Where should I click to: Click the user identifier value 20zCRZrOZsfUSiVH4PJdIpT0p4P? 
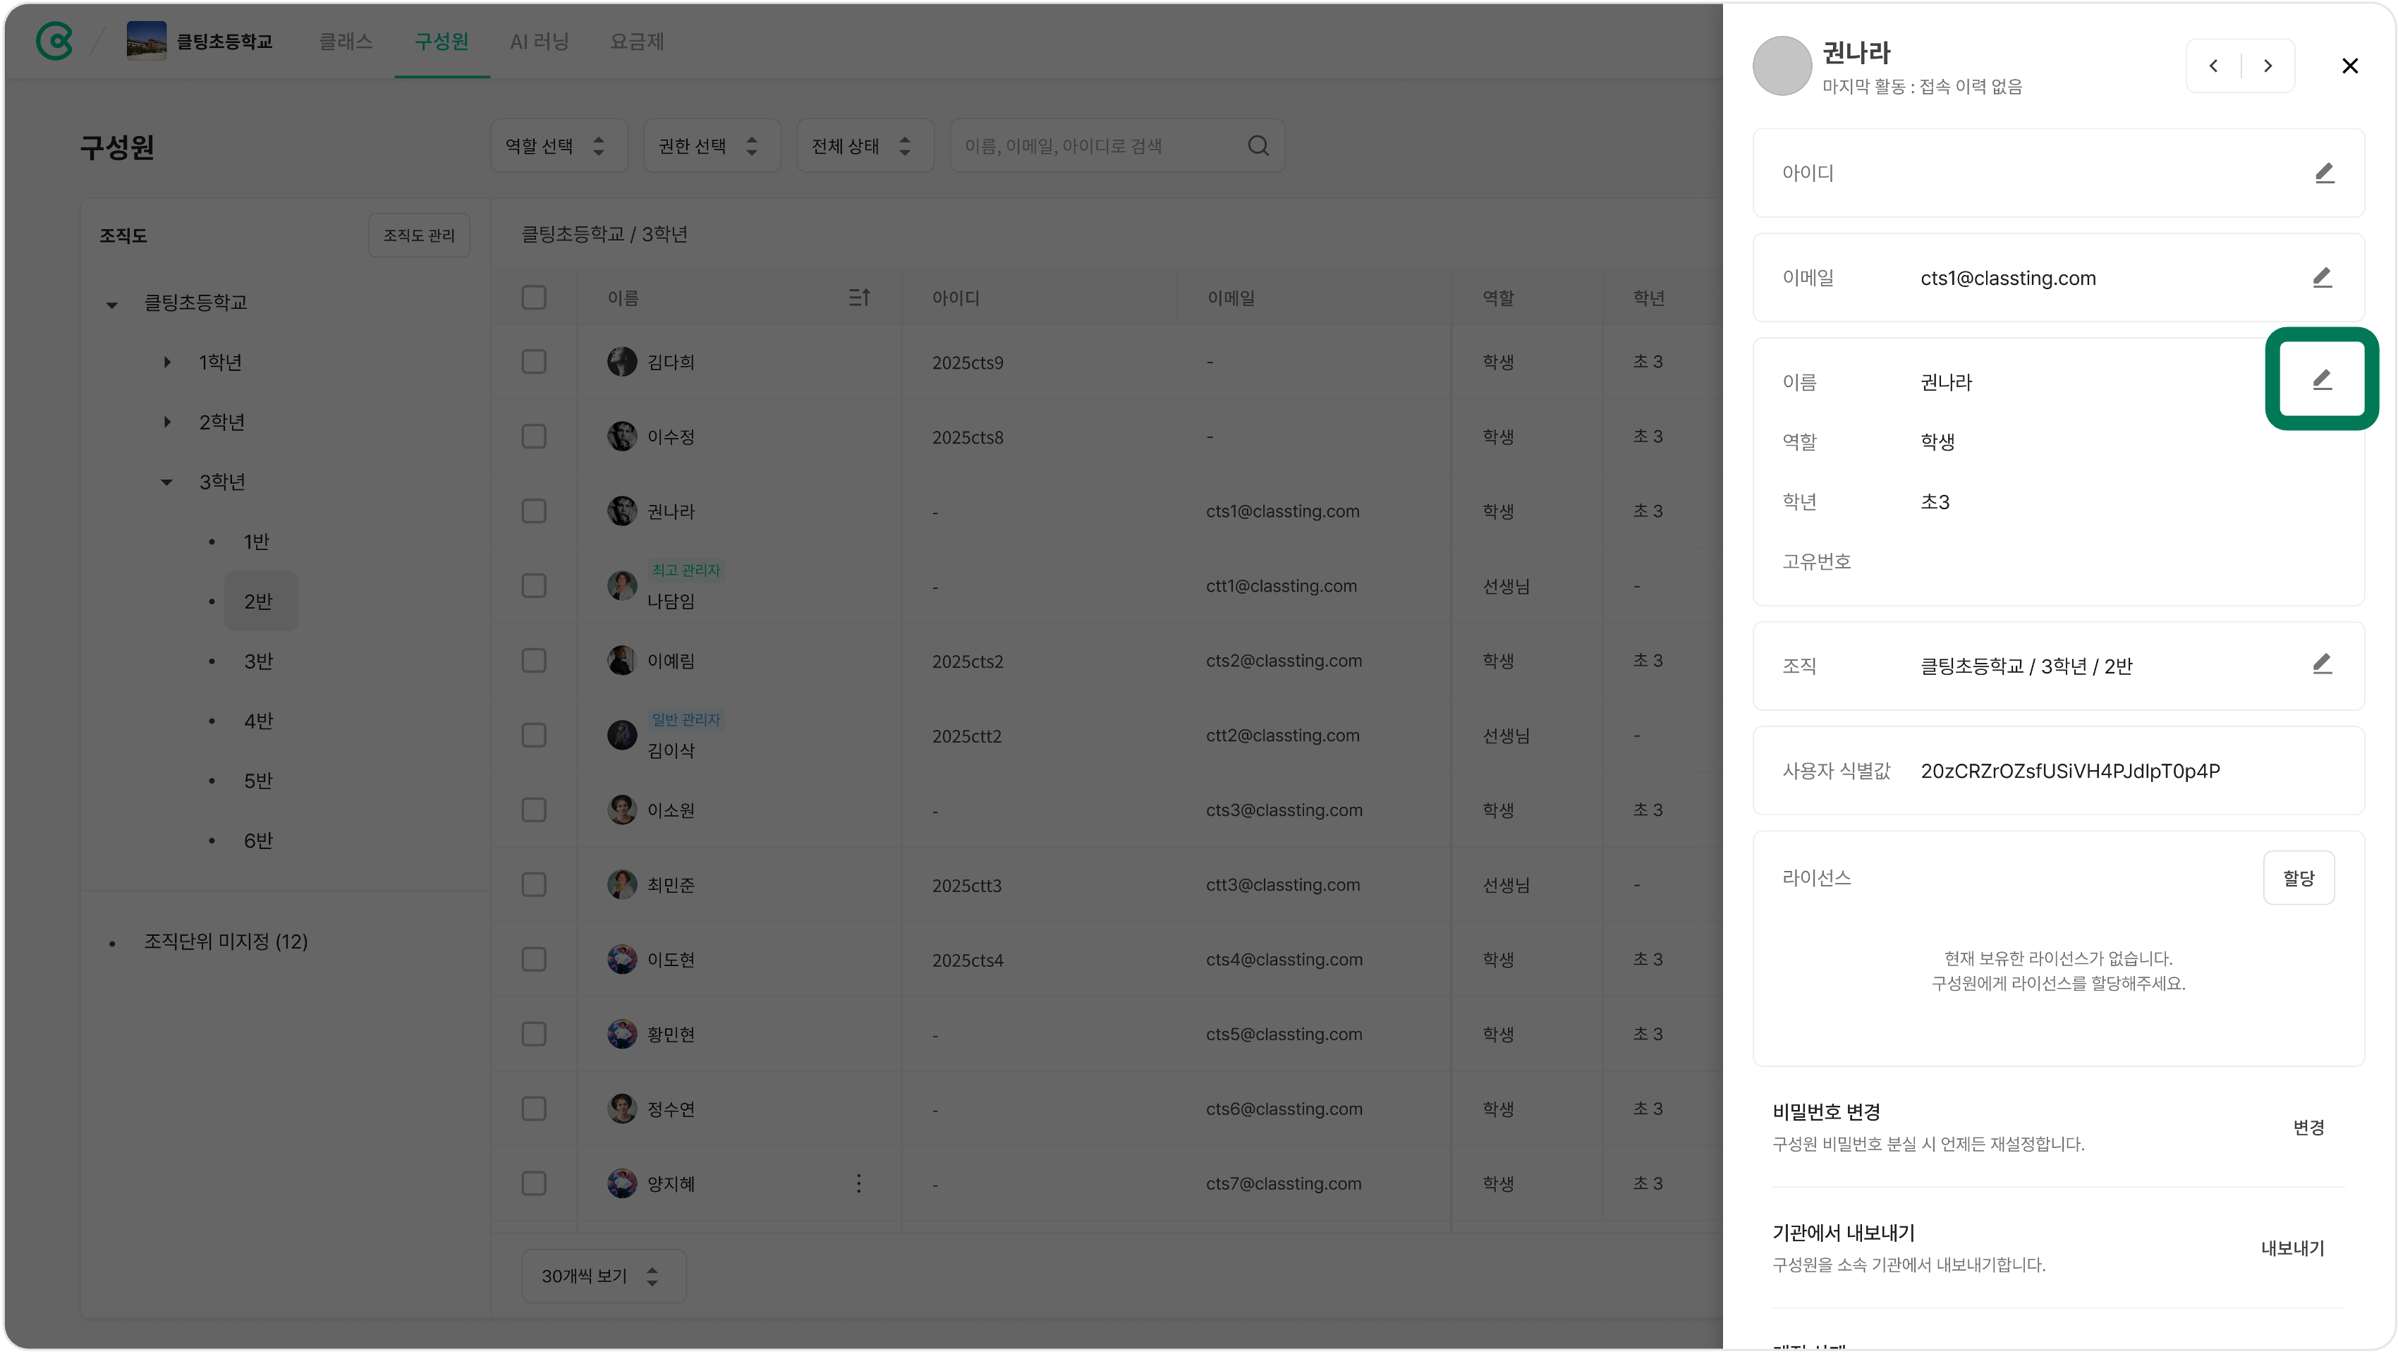(x=2070, y=771)
